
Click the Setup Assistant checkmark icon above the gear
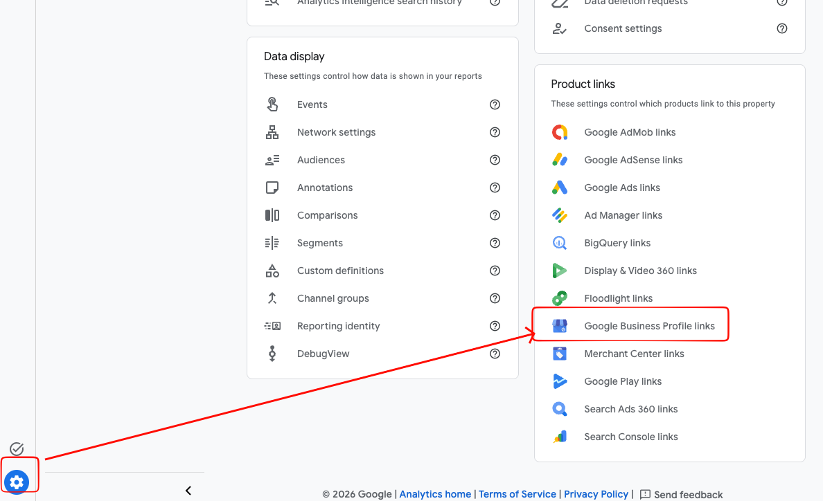click(17, 448)
